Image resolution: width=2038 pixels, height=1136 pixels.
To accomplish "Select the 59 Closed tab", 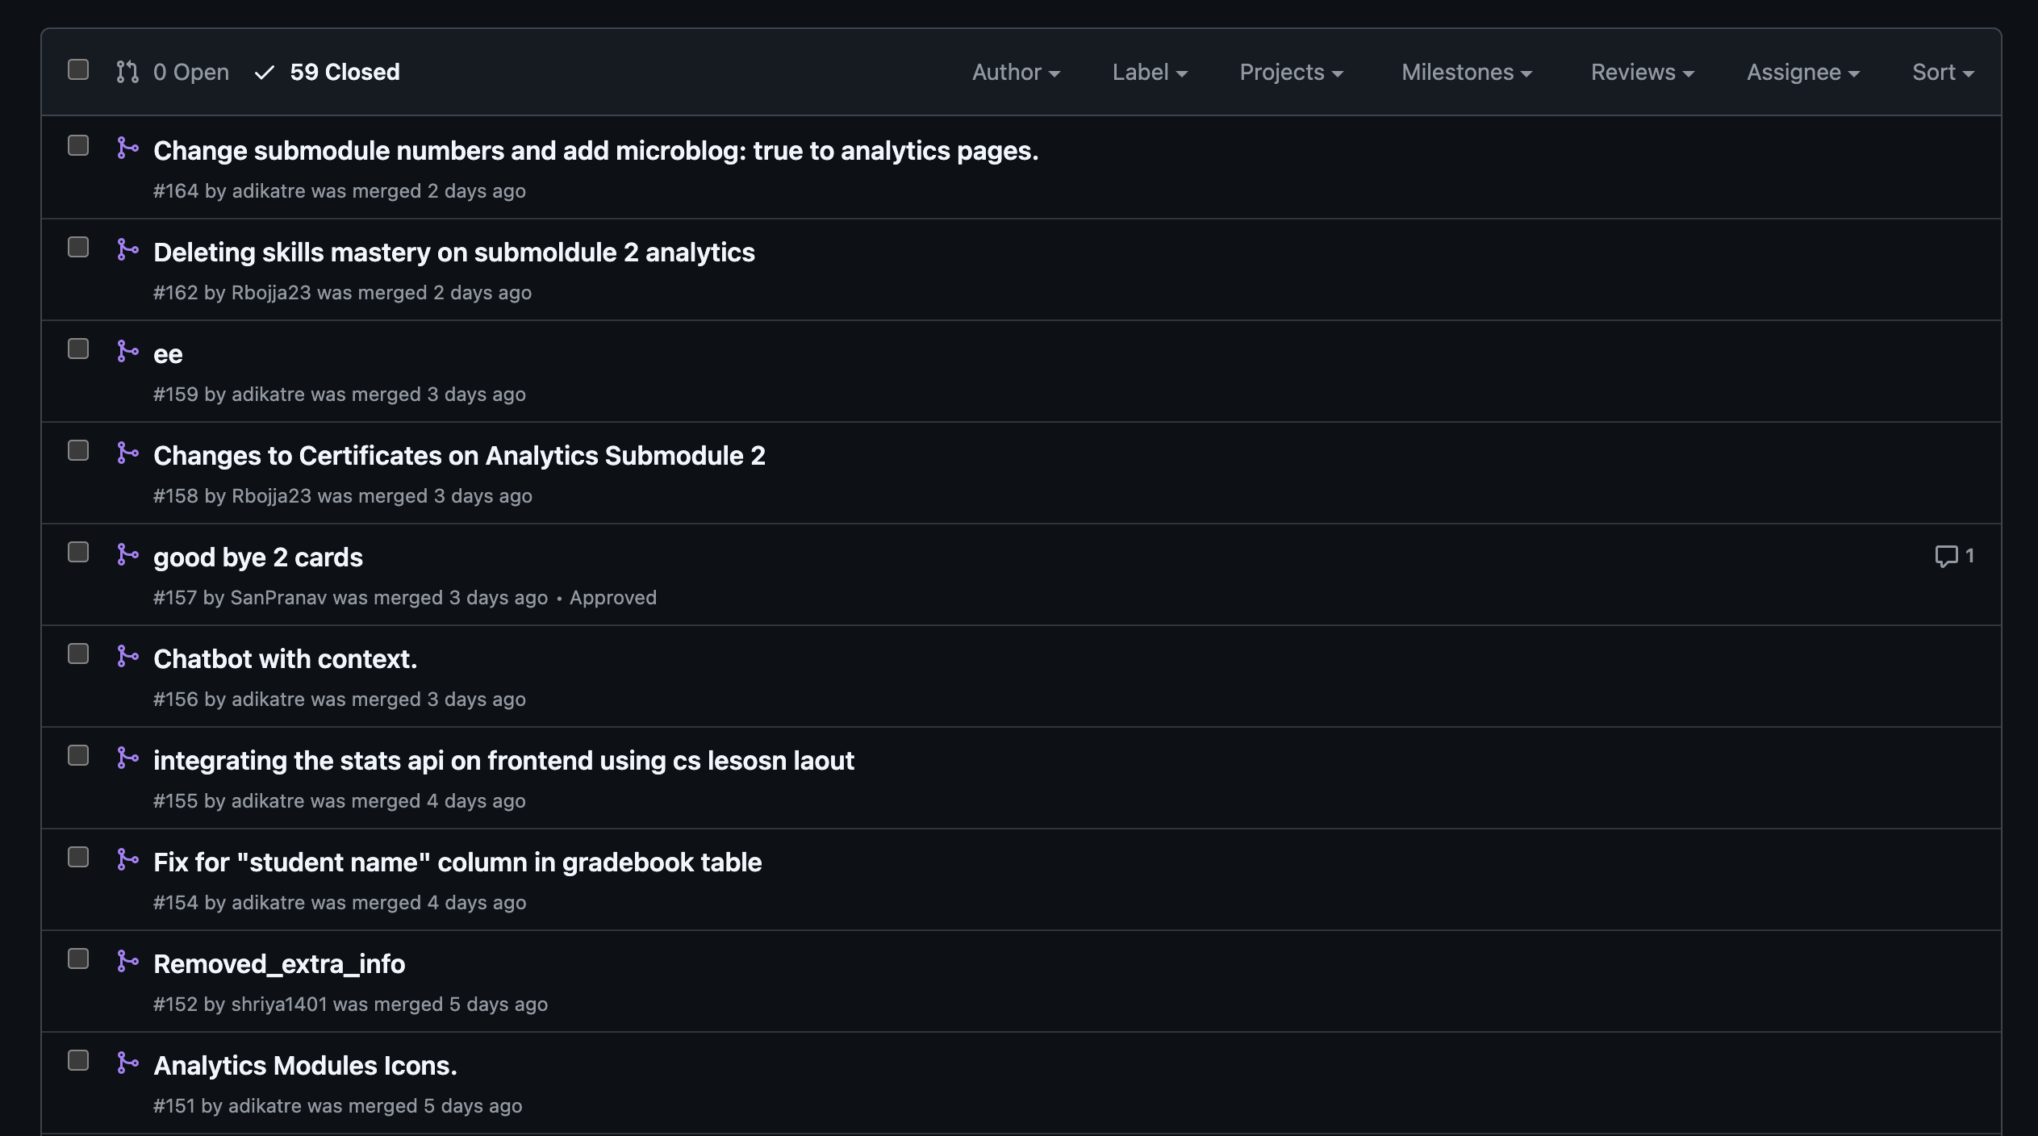I will coord(345,73).
